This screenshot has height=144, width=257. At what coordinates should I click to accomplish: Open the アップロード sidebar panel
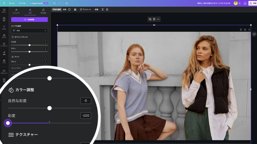(x=4, y=44)
